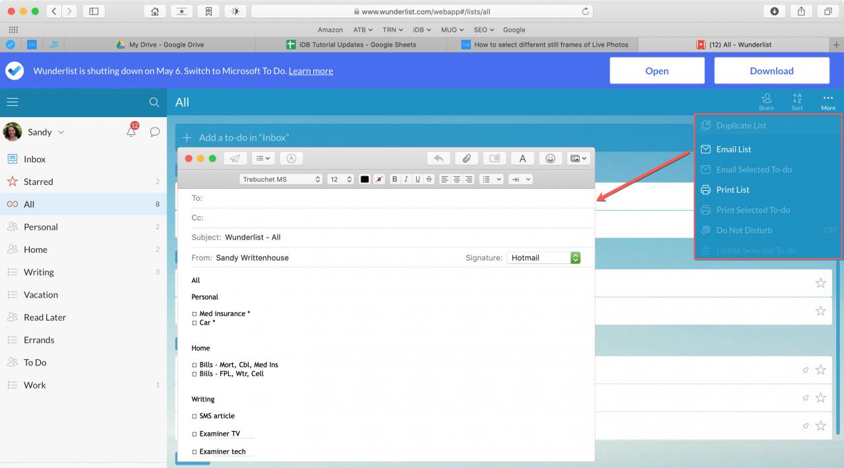The image size is (844, 468).
Task: Toggle italic formatting in Mail
Action: tap(406, 179)
